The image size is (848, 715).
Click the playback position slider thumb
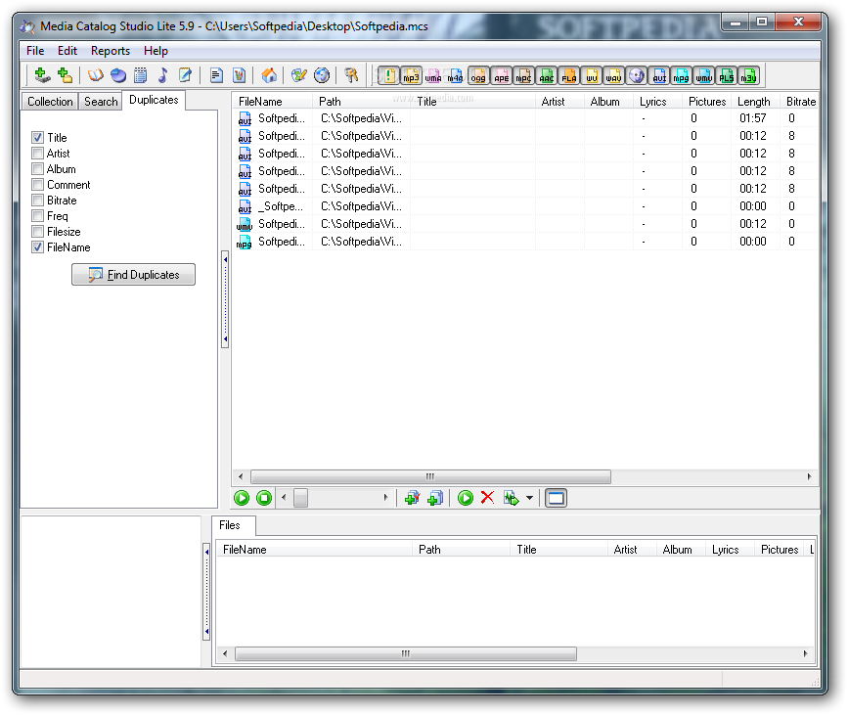pos(300,498)
